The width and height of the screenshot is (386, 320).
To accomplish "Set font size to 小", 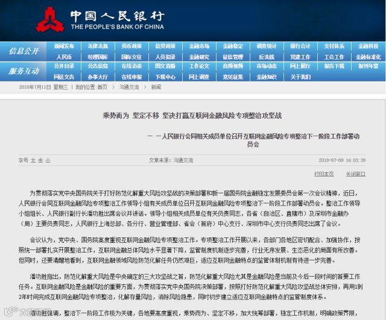I will (x=48, y=160).
